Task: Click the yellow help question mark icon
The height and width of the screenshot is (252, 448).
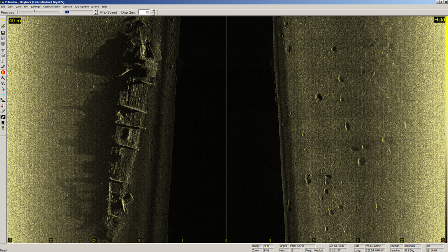Action: (x=3, y=128)
